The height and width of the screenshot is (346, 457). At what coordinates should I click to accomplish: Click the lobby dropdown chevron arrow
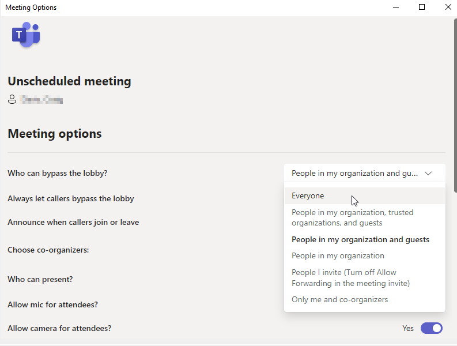(428, 174)
